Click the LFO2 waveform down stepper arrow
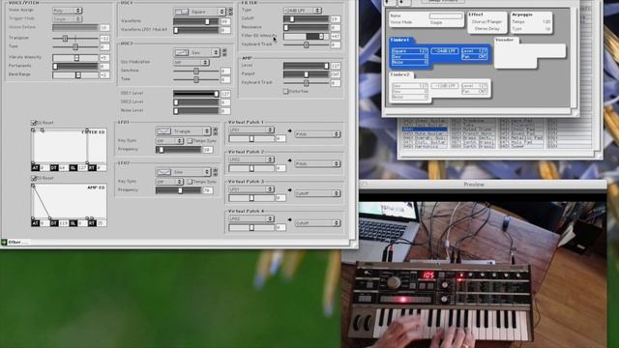Image resolution: width=619 pixels, height=348 pixels. 216,174
